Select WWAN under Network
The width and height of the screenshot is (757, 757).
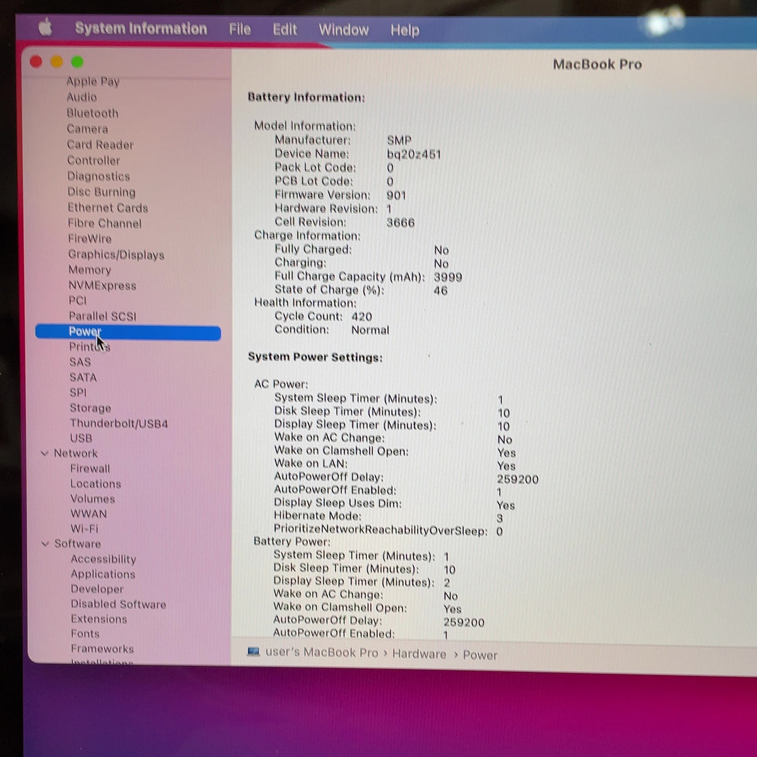[89, 513]
